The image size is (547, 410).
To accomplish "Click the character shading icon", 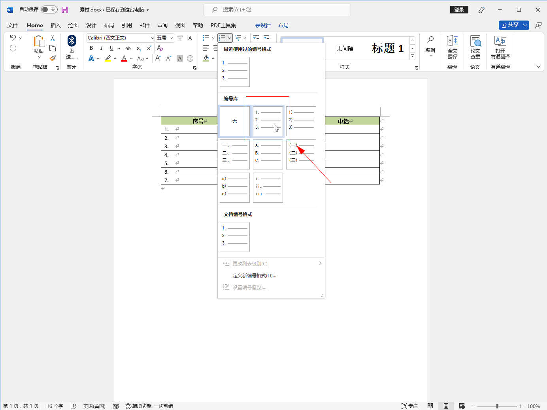I will [180, 58].
